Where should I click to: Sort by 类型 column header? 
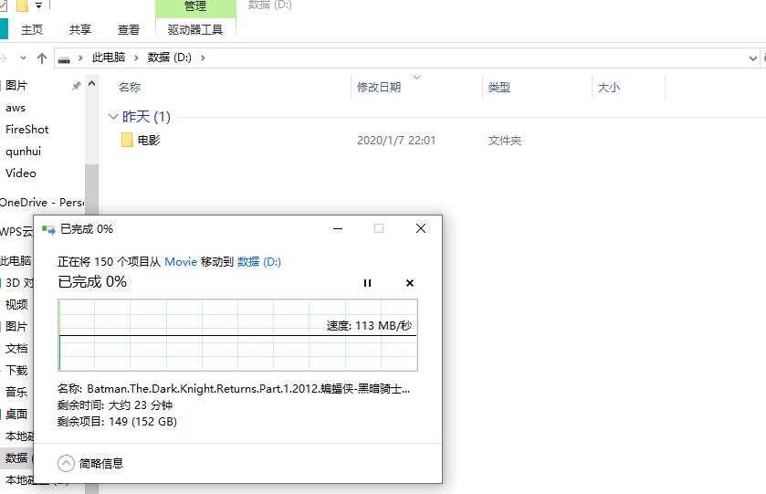coord(498,88)
